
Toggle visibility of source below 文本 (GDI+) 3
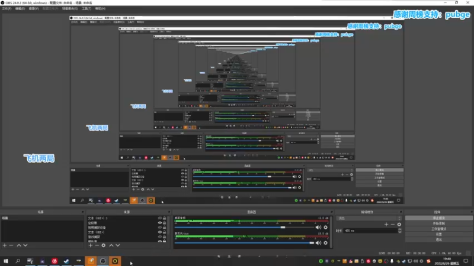click(160, 223)
